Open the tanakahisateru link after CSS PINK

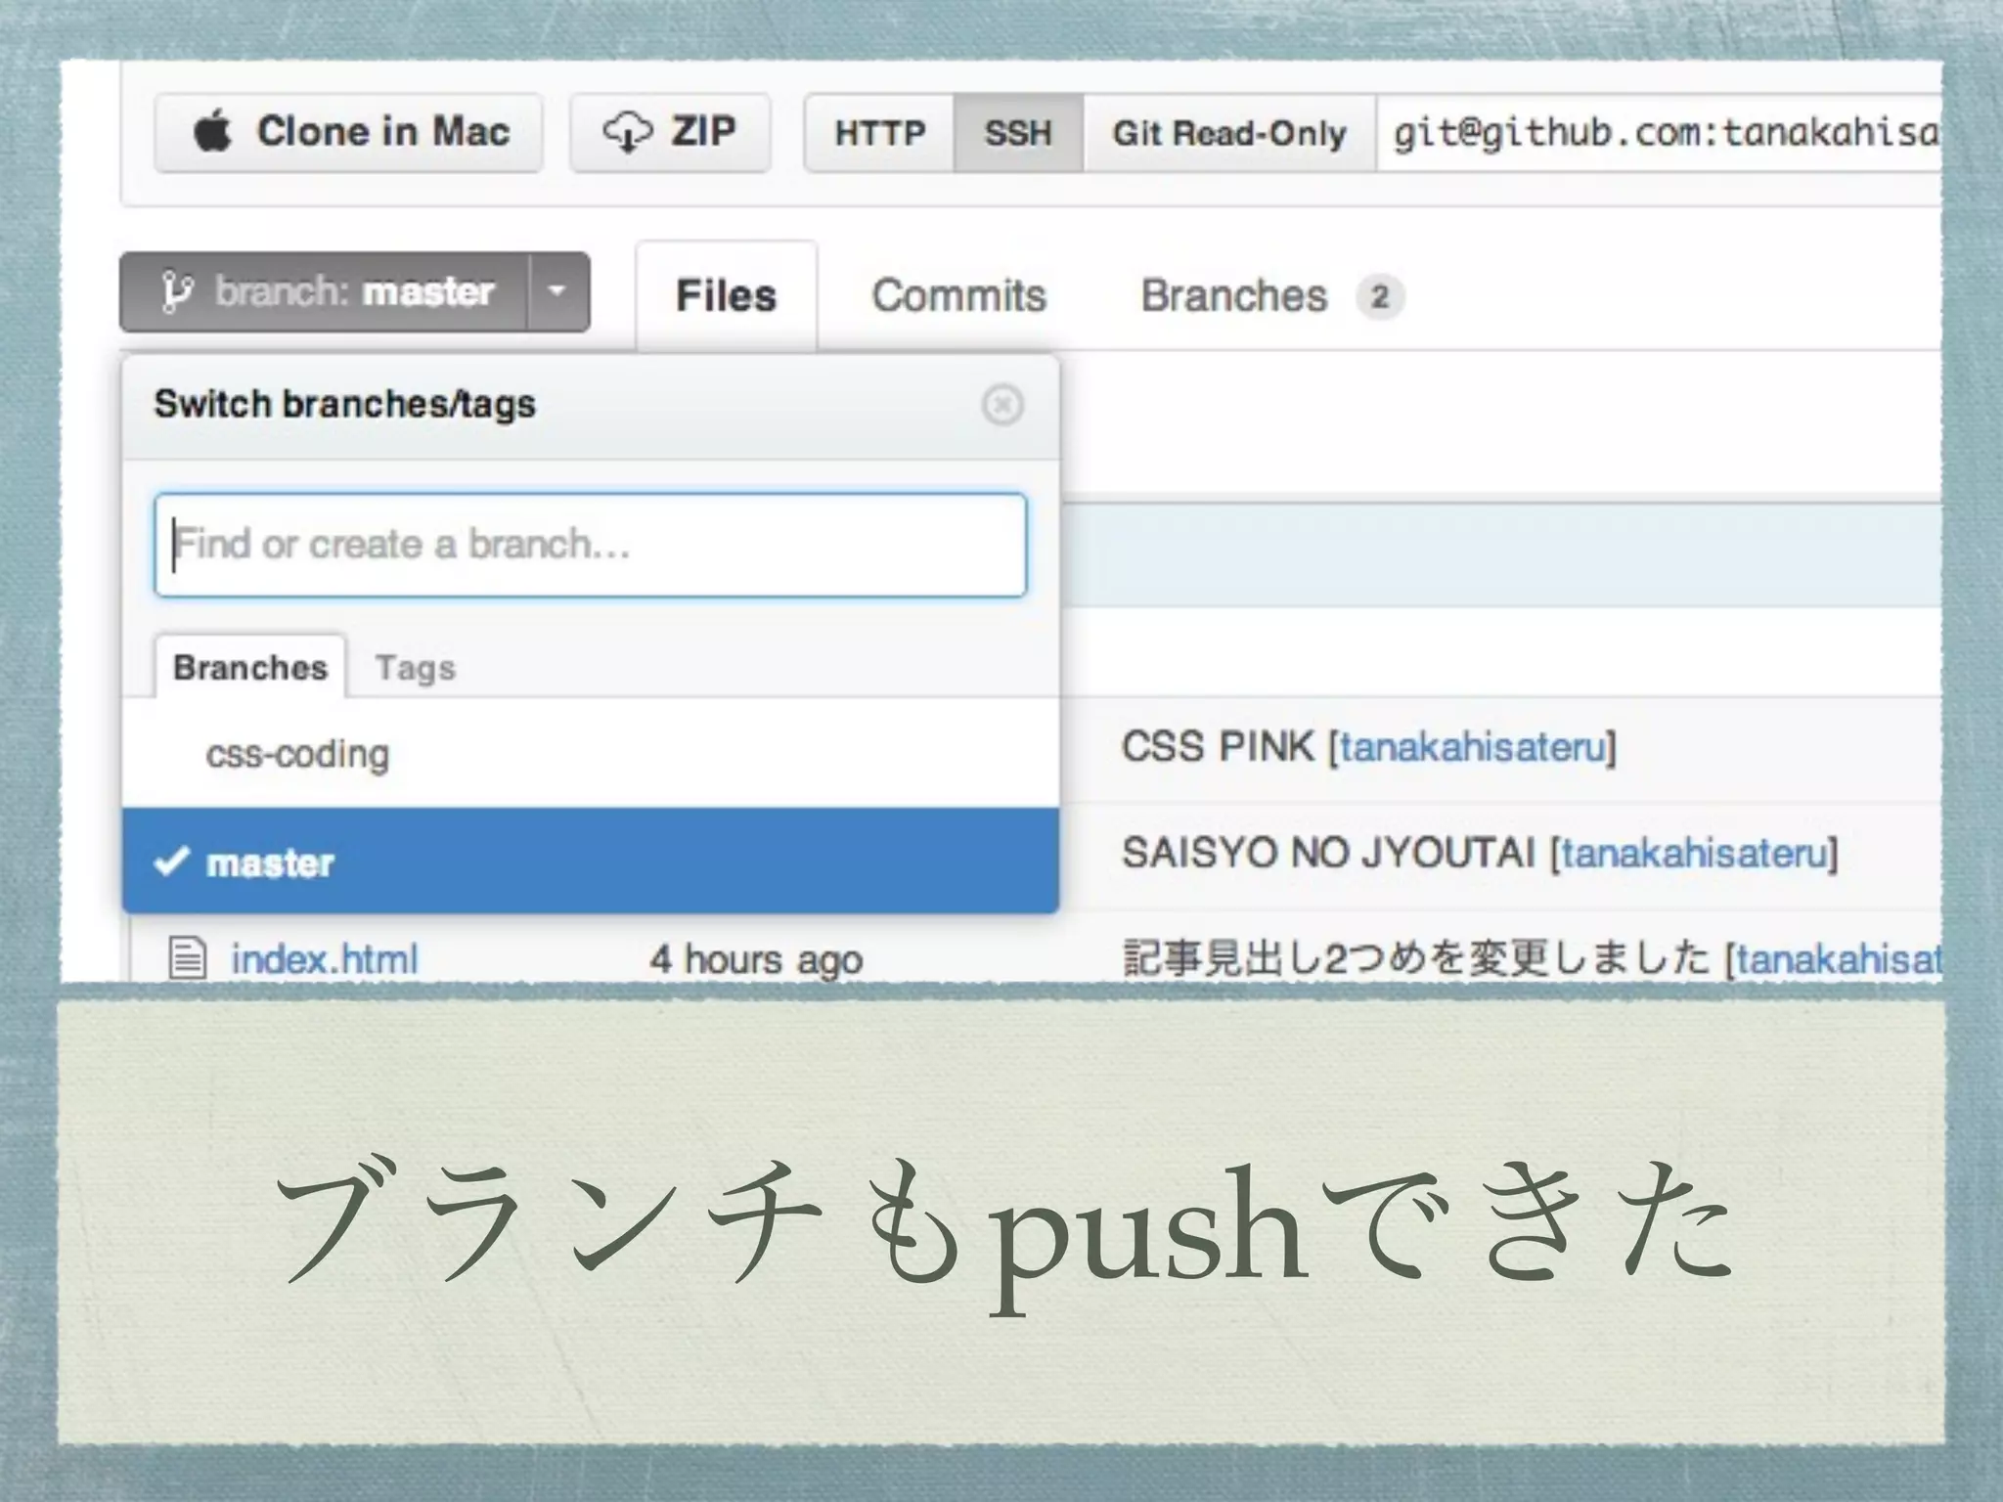click(x=1473, y=747)
